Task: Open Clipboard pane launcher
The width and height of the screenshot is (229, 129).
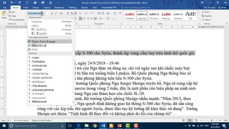Action: [x=25, y=24]
